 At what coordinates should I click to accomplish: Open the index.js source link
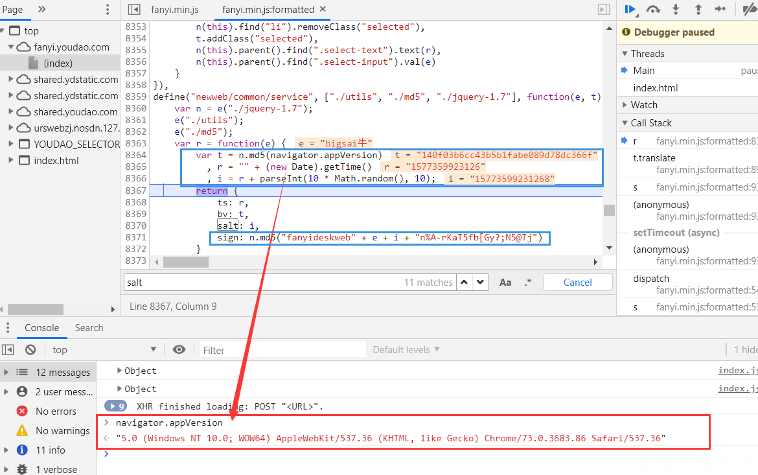[737, 371]
